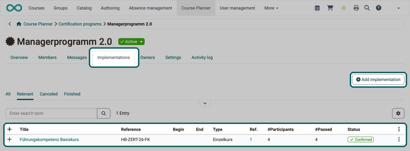
Task: Open the More menu dropdown
Action: 271,8
